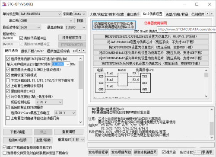Click 检测MCU选项 button
Image resolution: width=216 pixels, height=157 pixels.
point(18,140)
